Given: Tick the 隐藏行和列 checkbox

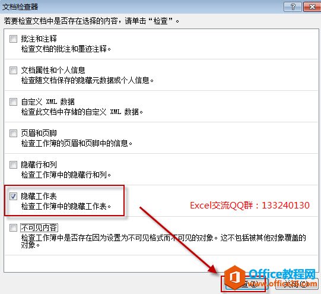Looking at the screenshot, I should (13, 165).
